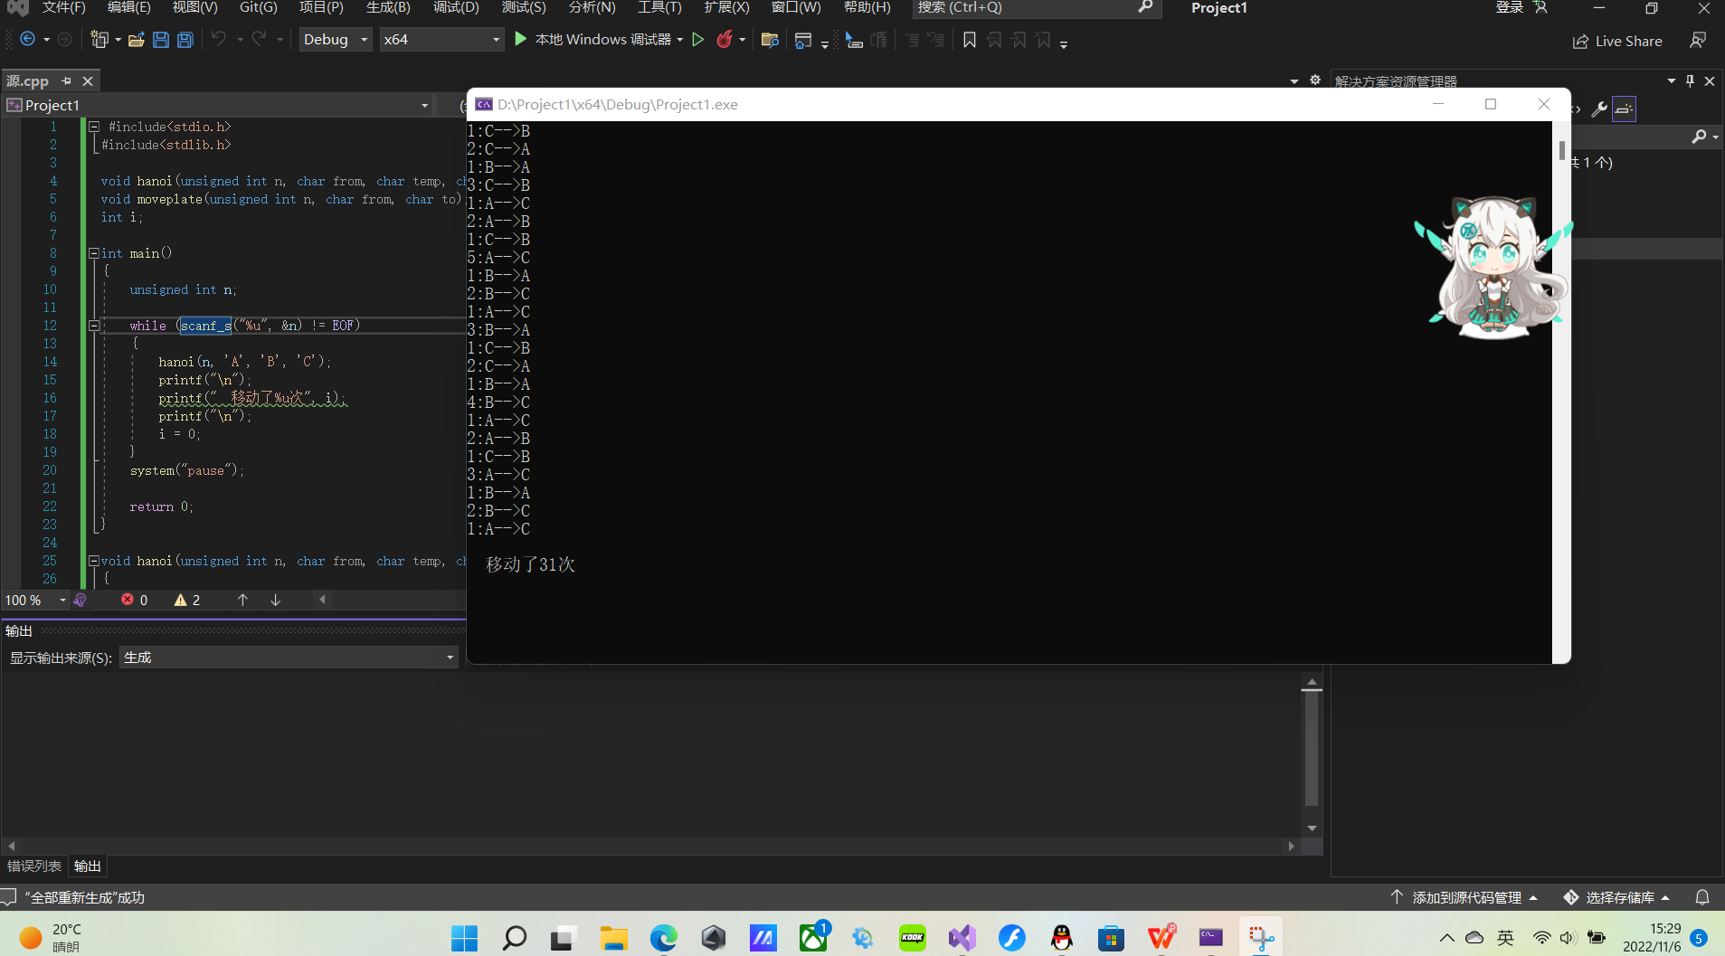Screen dimensions: 1725x956
Task: Collapse the while loop at line 12
Action: point(94,326)
